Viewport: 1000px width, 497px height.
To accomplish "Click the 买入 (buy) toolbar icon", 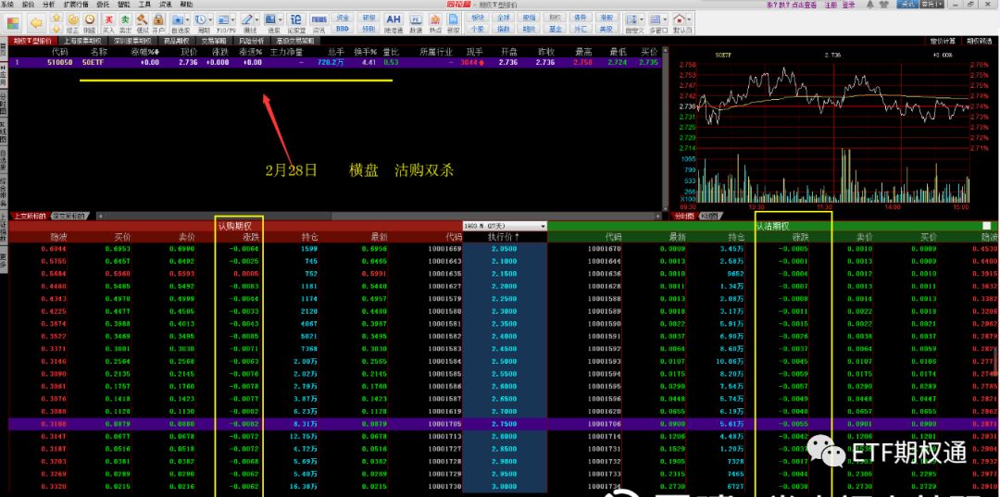I will click(108, 21).
